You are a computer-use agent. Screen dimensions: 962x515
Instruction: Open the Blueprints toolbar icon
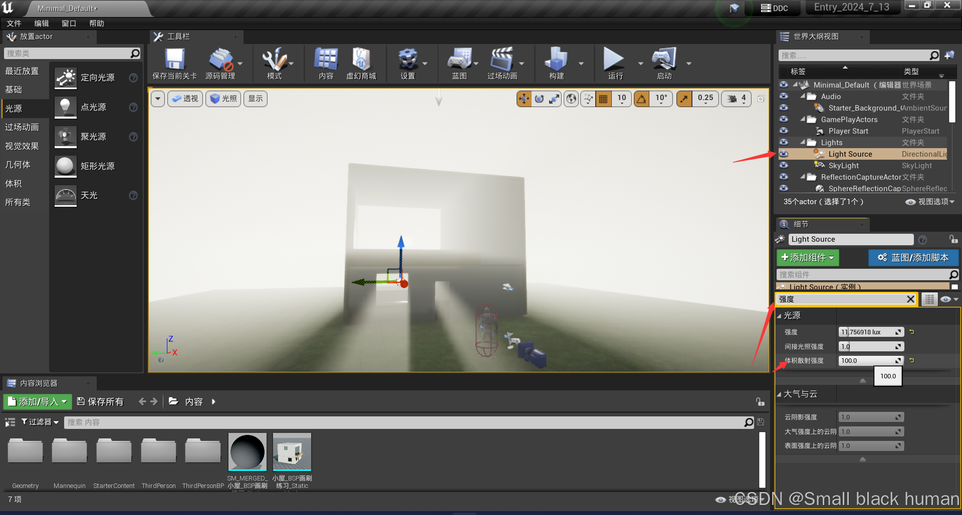click(x=459, y=61)
